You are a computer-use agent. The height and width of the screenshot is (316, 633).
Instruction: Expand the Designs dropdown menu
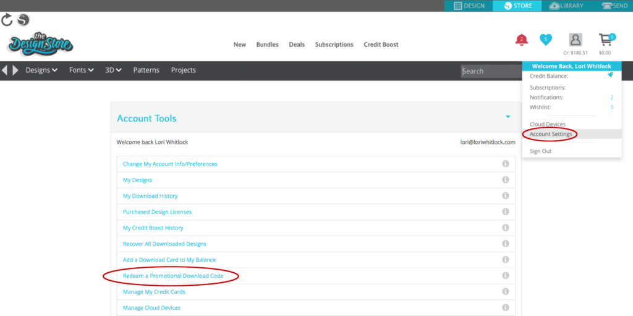[41, 70]
